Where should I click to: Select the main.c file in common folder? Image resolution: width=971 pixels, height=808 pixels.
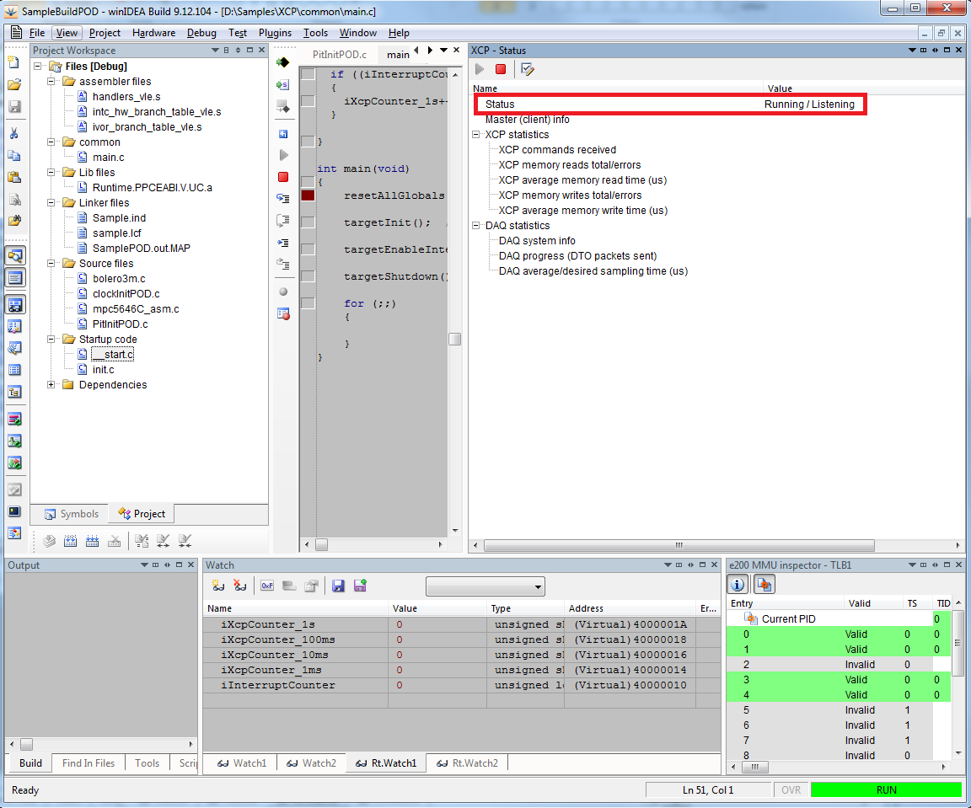(x=108, y=158)
